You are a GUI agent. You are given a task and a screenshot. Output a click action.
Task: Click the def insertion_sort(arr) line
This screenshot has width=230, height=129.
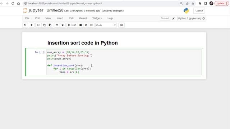pyautogui.click(x=65, y=65)
